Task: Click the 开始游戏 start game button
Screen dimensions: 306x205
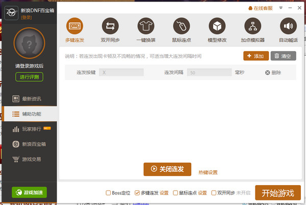Action: point(278,193)
